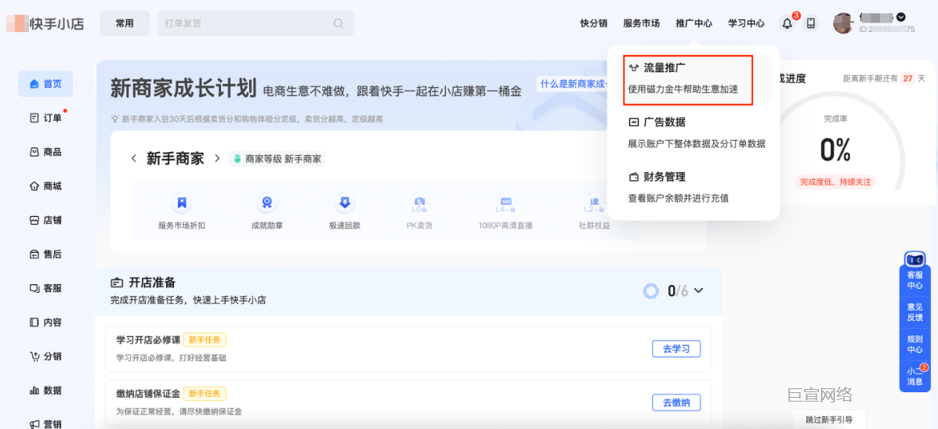
Task: Click the 成就勋章 medal icon
Action: click(x=266, y=203)
